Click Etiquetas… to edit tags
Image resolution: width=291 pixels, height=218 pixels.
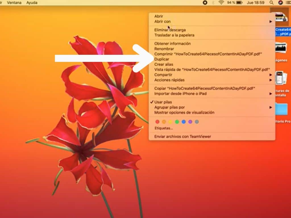(x=163, y=128)
